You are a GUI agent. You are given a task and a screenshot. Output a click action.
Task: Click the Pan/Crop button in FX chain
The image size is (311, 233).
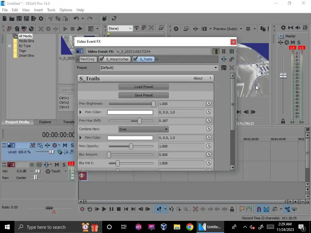pyautogui.click(x=87, y=59)
